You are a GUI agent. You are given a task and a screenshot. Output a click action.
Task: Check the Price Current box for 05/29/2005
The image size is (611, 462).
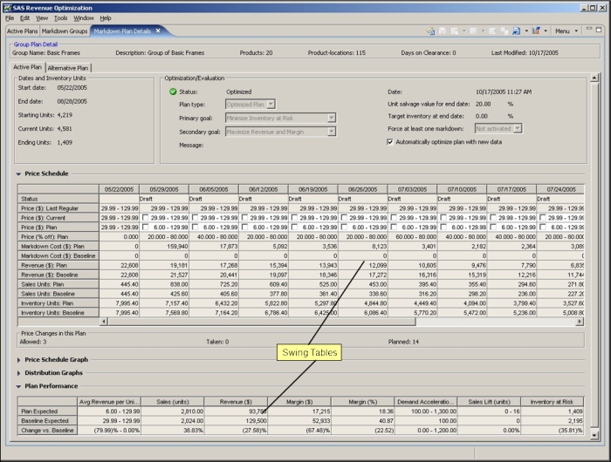(x=146, y=218)
